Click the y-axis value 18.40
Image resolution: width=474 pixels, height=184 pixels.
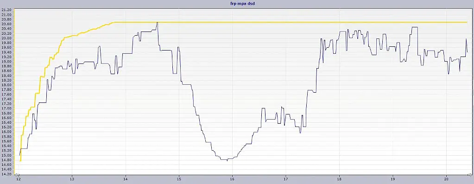coord(6,76)
